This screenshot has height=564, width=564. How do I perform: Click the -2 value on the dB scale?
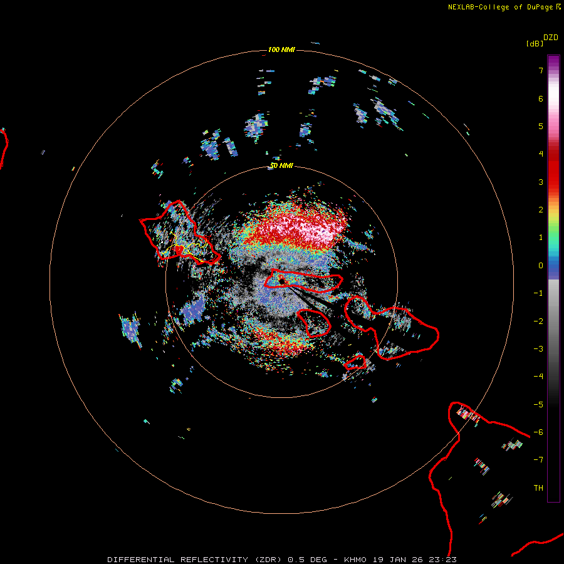click(x=538, y=321)
